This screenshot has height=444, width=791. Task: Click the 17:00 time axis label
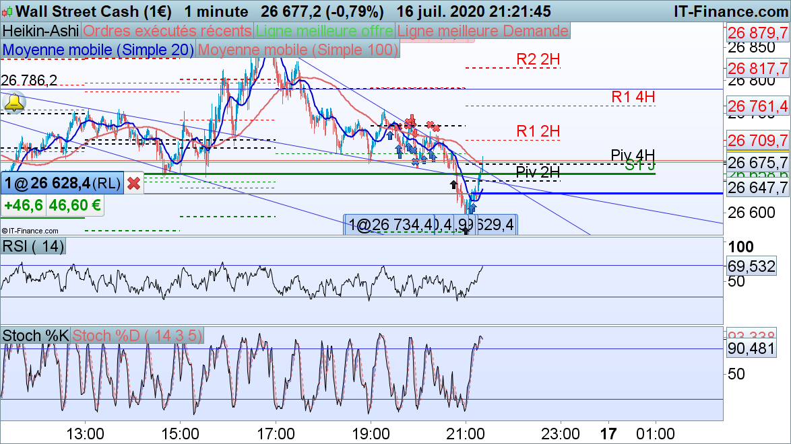click(x=276, y=434)
